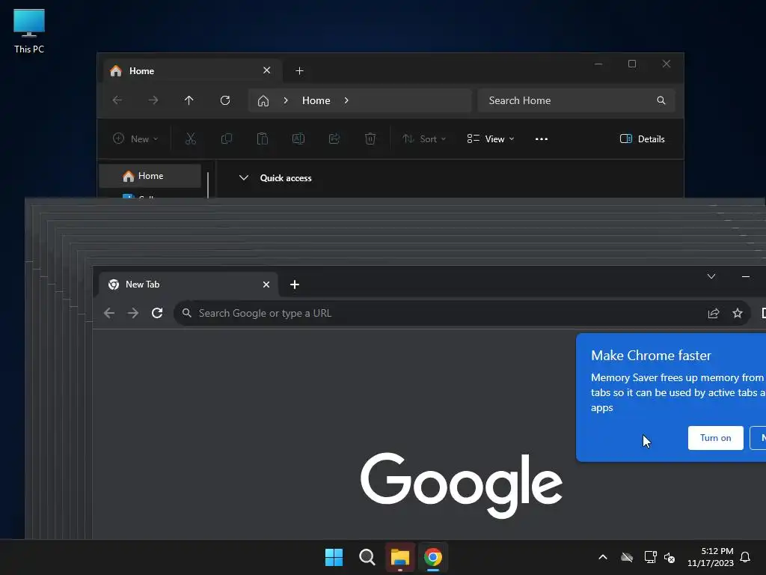Open the New dropdown in Explorer

tap(135, 139)
